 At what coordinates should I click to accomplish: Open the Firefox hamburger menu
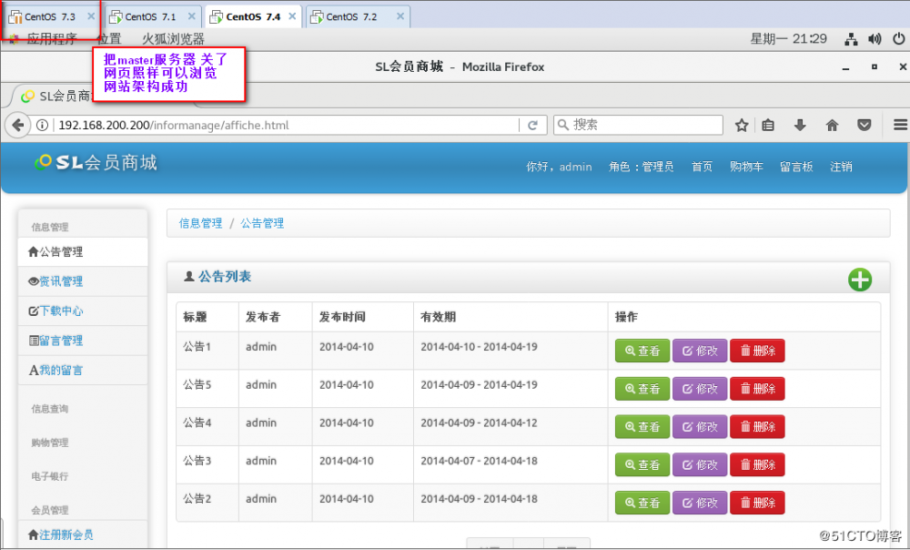899,125
